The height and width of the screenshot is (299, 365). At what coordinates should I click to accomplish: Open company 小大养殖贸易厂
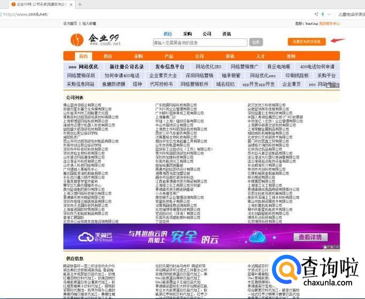(168, 193)
